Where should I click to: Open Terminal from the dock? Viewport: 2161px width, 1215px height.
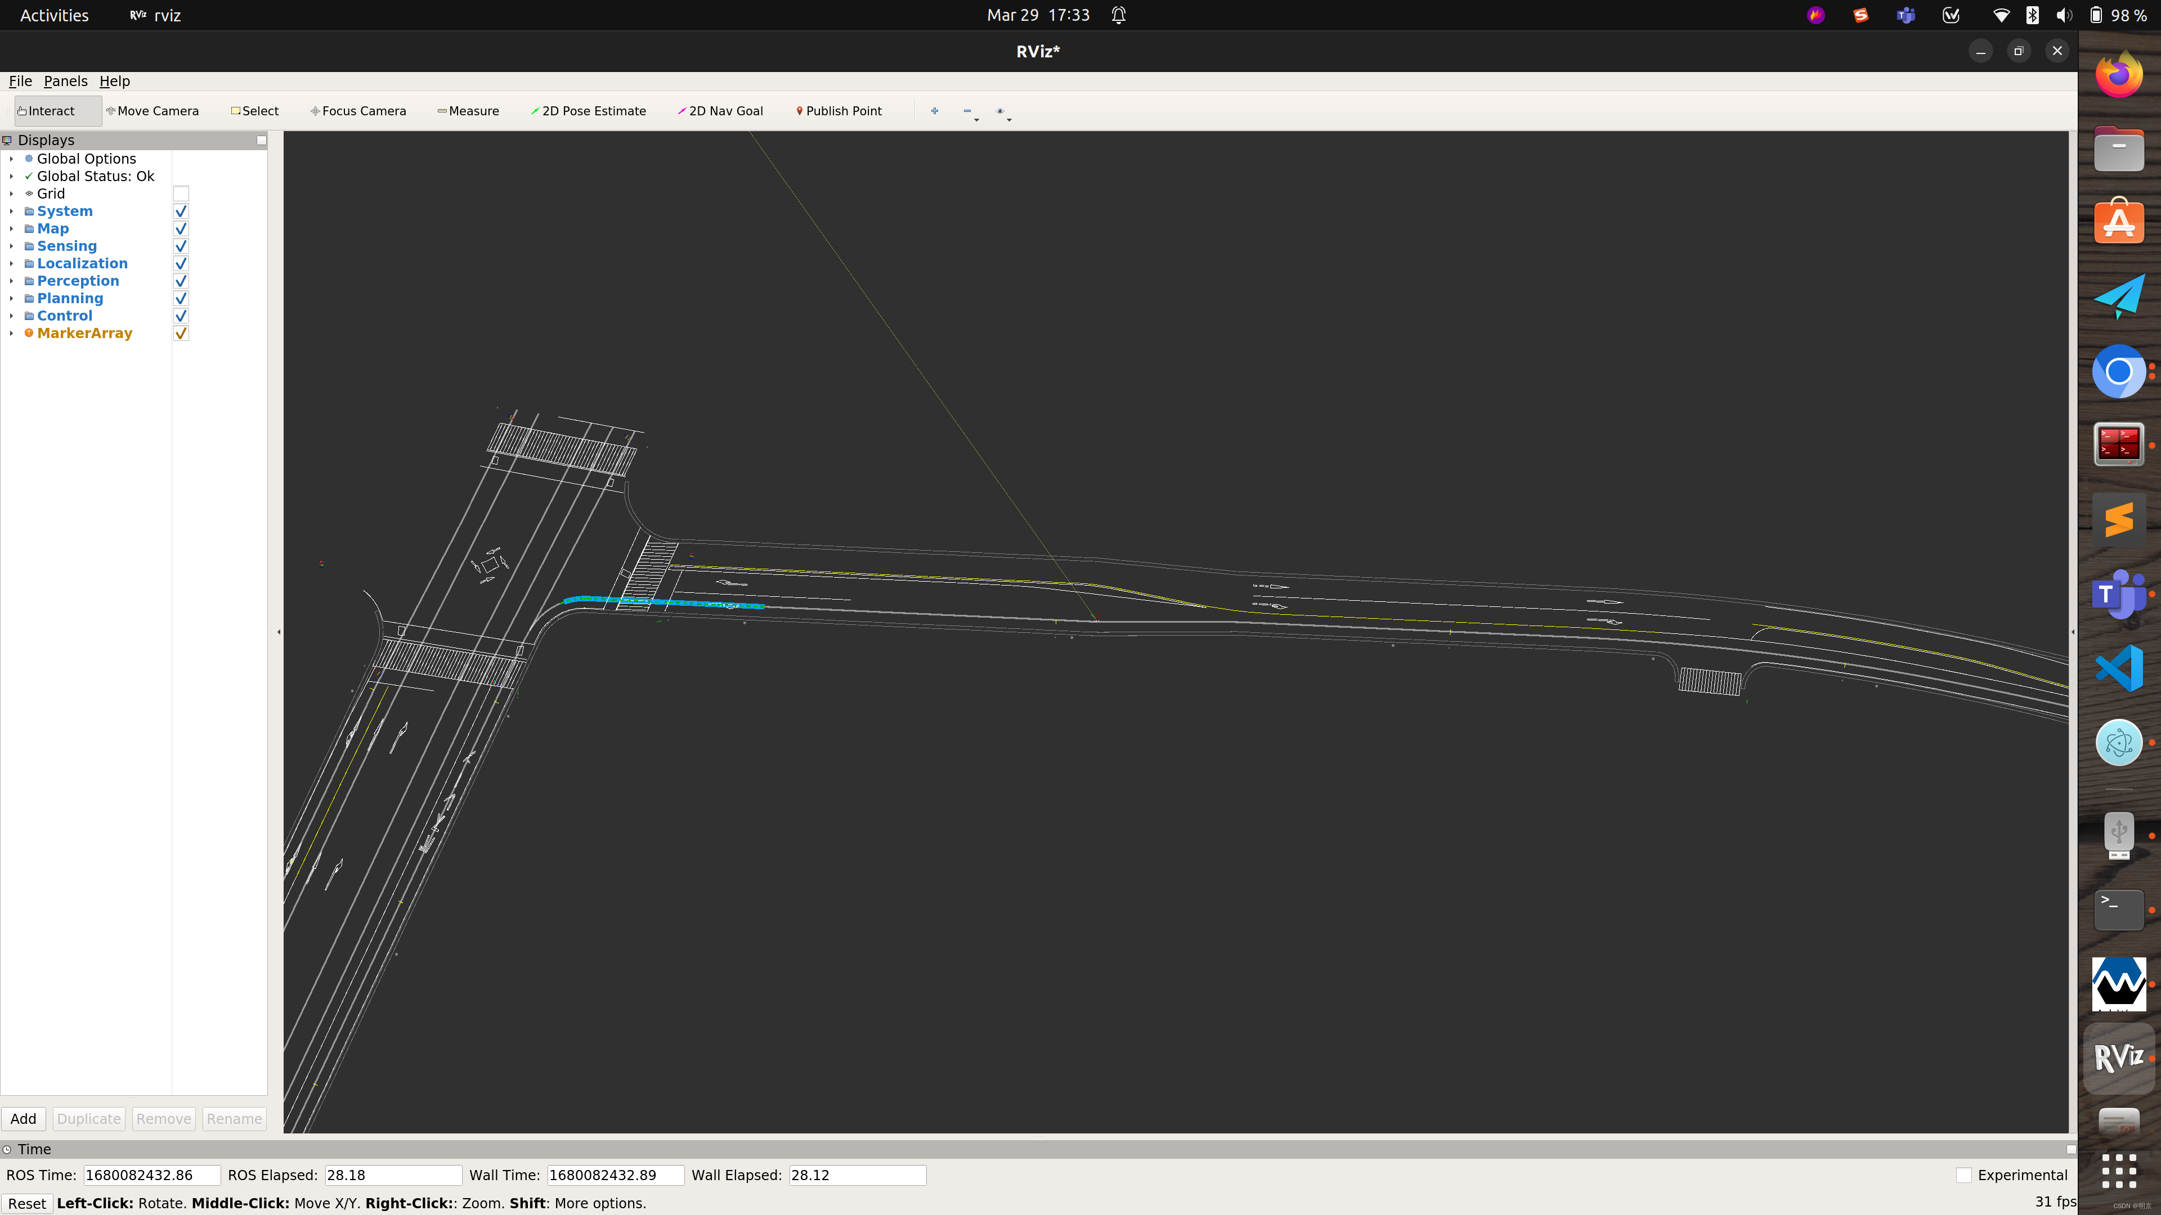pos(2119,910)
